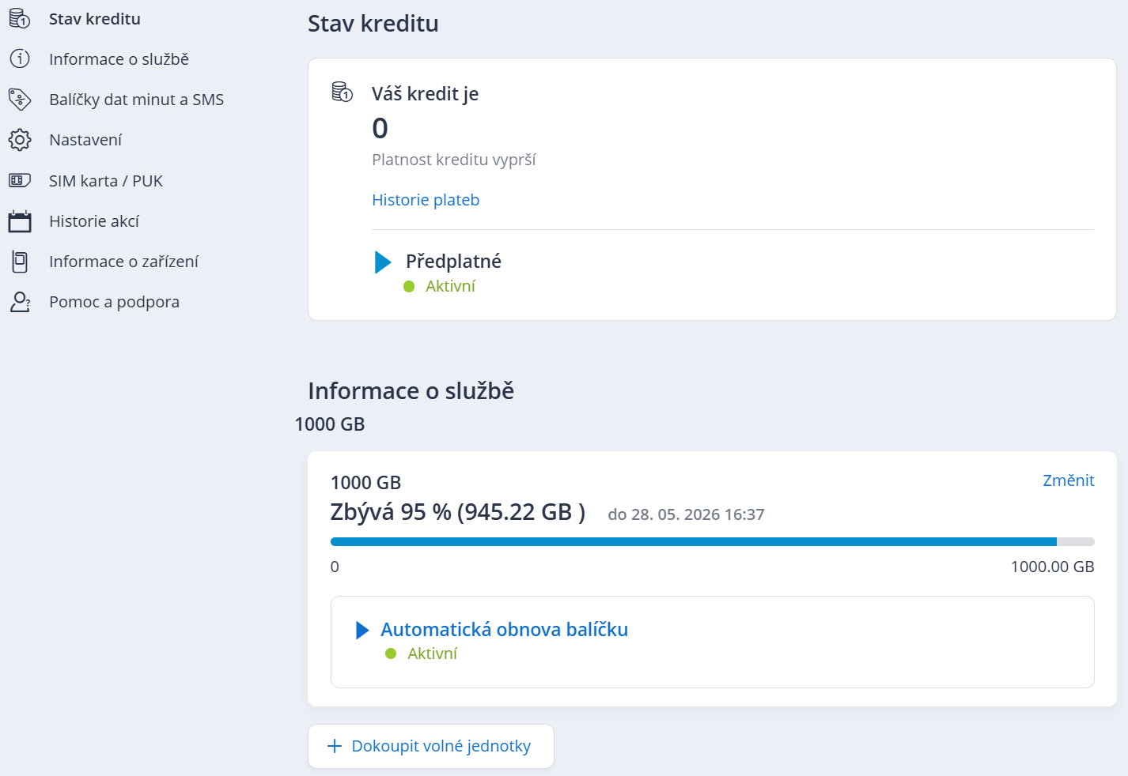Screen dimensions: 1128x776
Task: Click the Stav kreditu coins icon in sidebar
Action: coord(20,19)
